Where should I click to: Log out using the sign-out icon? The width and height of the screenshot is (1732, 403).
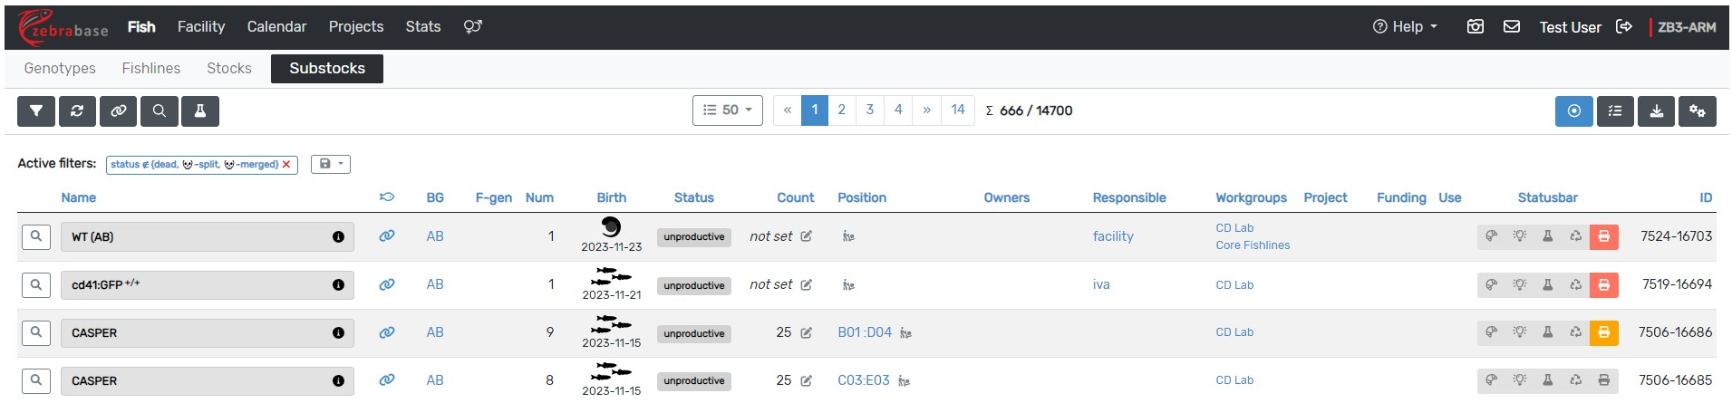pyautogui.click(x=1624, y=27)
